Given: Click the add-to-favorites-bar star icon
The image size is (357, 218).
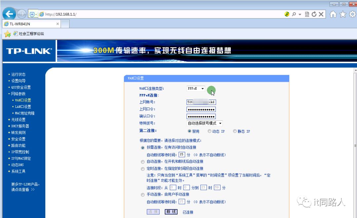Looking at the screenshot, I should pos(8,34).
